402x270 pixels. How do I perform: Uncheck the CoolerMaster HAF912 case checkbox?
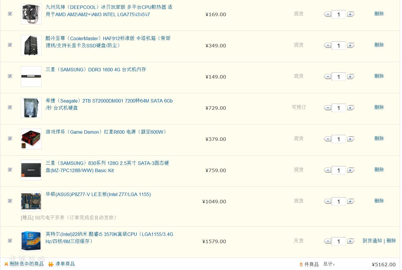(x=10, y=45)
